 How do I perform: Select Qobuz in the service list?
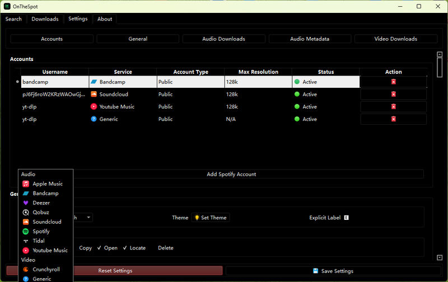point(46,213)
